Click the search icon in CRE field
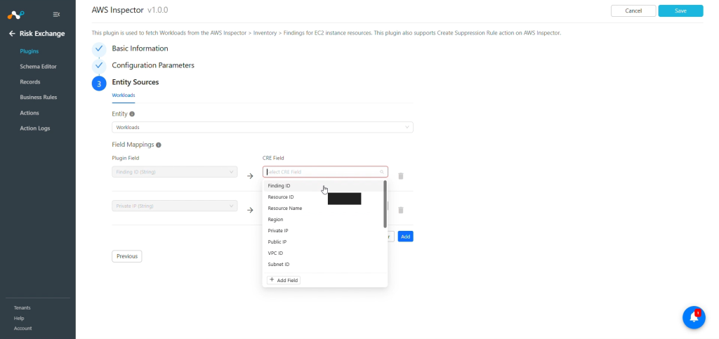This screenshot has height=339, width=719. tap(381, 172)
